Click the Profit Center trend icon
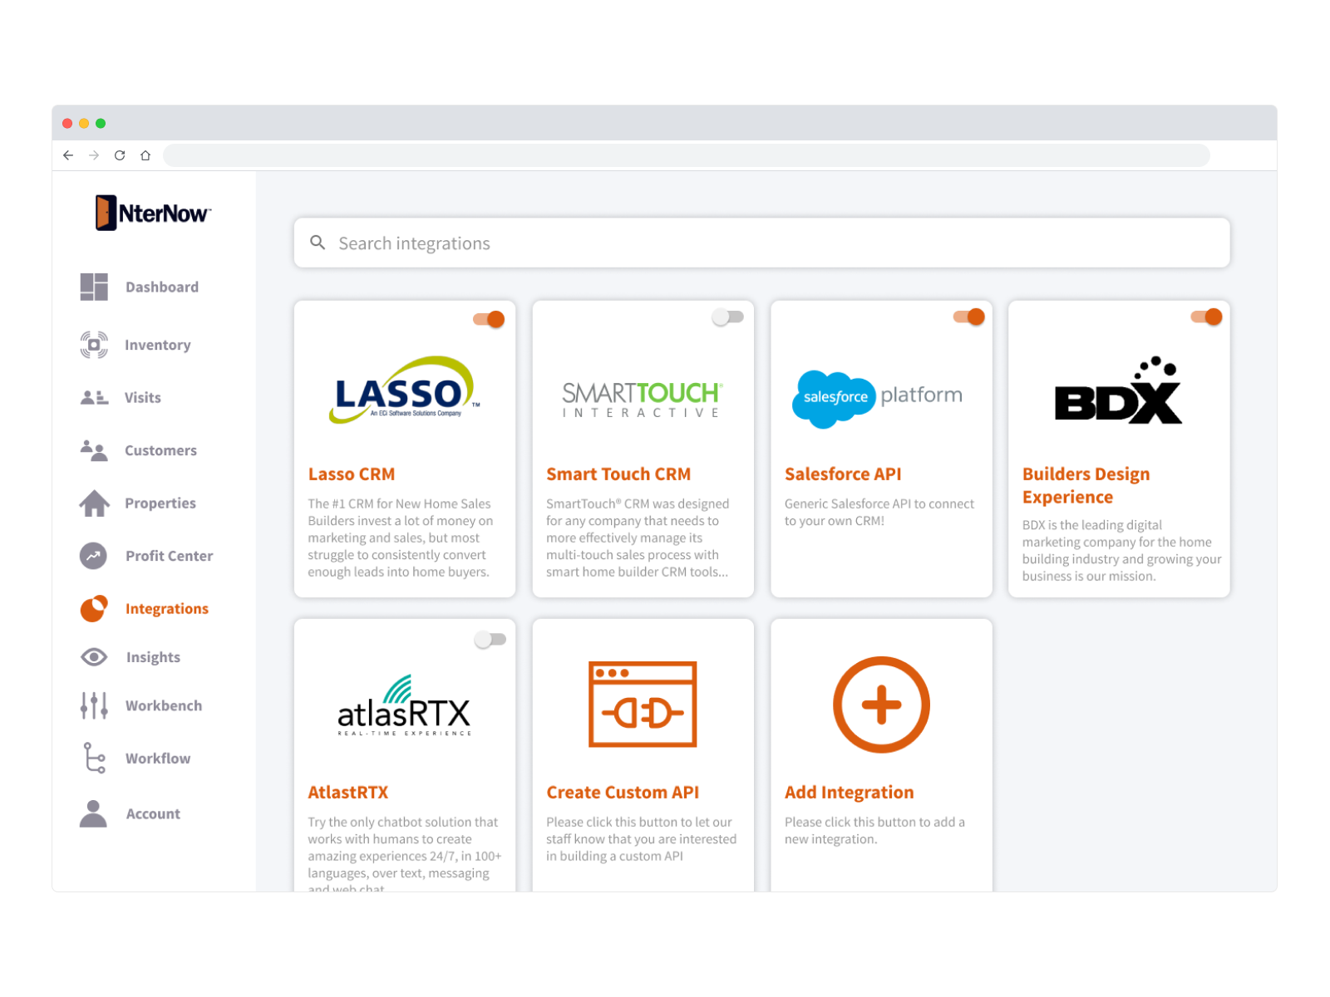The height and width of the screenshot is (997, 1330). click(93, 556)
